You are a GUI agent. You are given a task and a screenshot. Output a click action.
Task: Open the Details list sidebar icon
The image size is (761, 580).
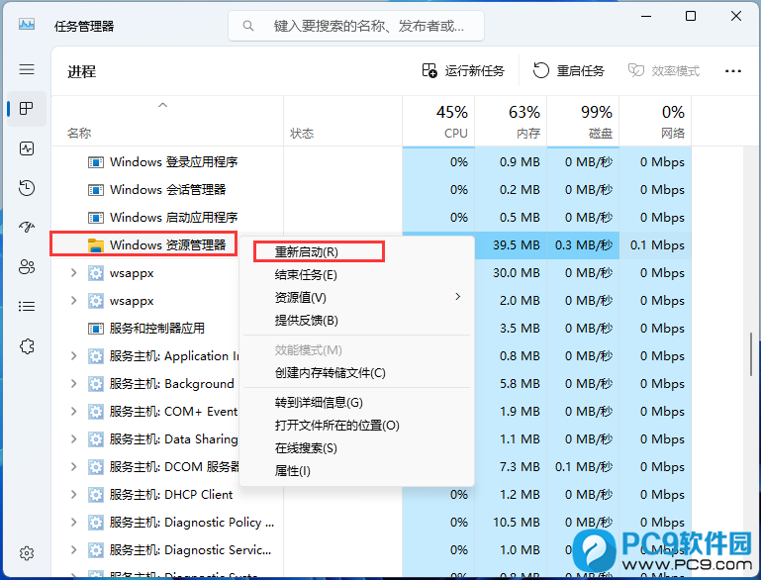click(27, 306)
